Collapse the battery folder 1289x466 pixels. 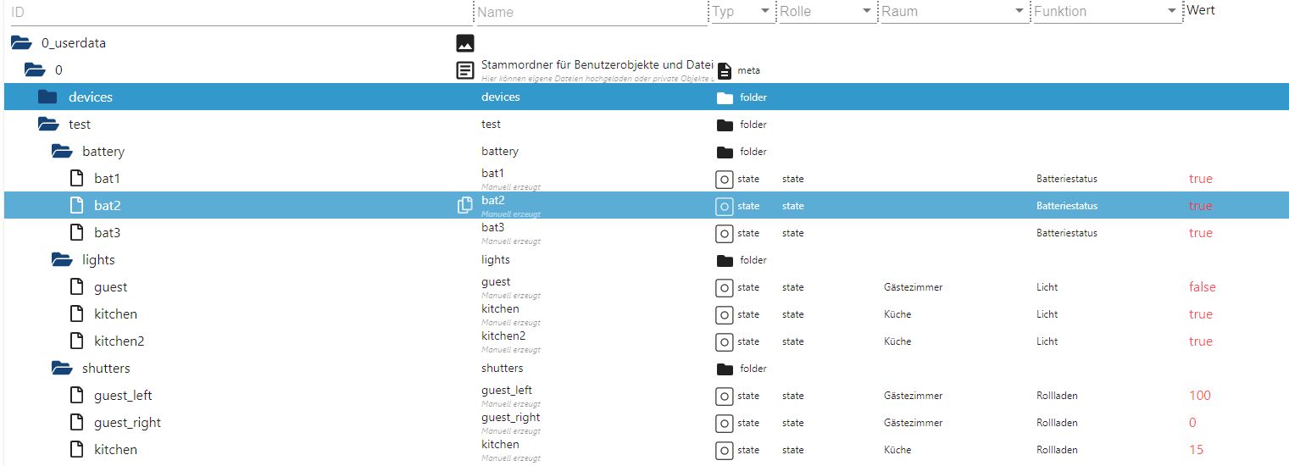click(x=62, y=152)
